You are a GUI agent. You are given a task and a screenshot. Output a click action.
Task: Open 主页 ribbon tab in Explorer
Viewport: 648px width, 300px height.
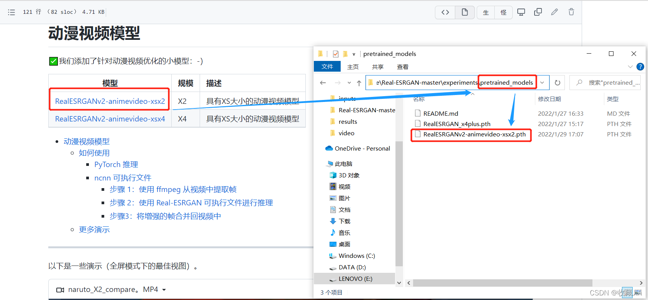[x=353, y=67]
